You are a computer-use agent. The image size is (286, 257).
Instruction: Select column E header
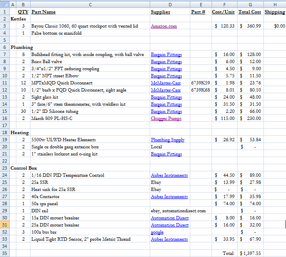201,5
